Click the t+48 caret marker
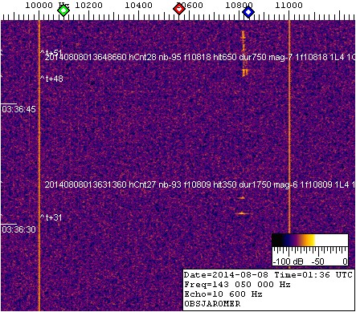The width and height of the screenshot is (356, 312). pyautogui.click(x=51, y=79)
